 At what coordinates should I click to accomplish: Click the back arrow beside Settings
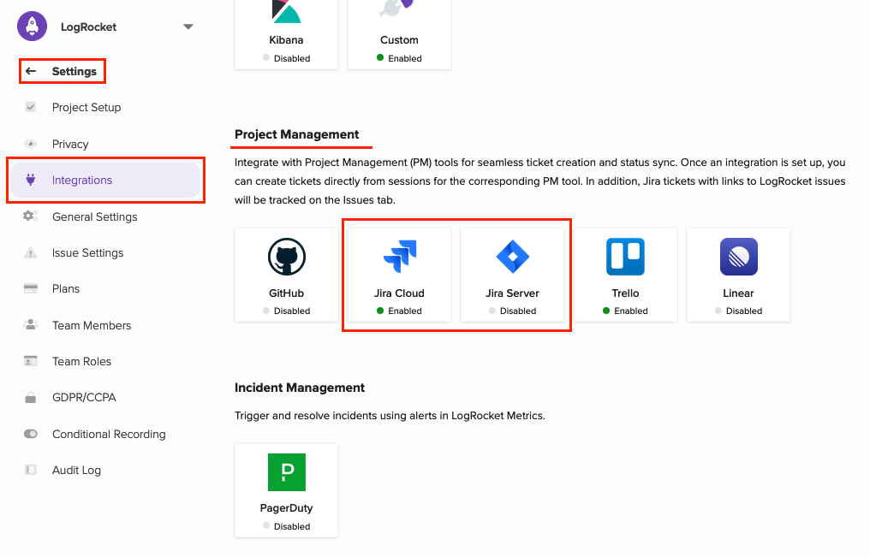[x=31, y=71]
